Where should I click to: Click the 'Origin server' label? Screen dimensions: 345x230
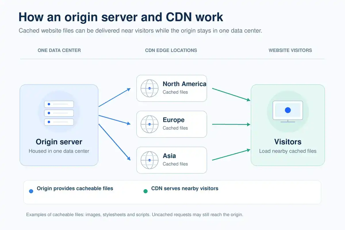(x=59, y=142)
